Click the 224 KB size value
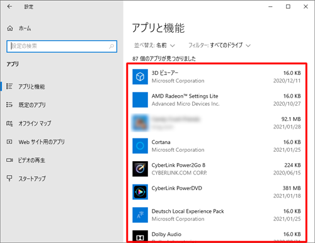The width and height of the screenshot is (315, 243). (292, 165)
